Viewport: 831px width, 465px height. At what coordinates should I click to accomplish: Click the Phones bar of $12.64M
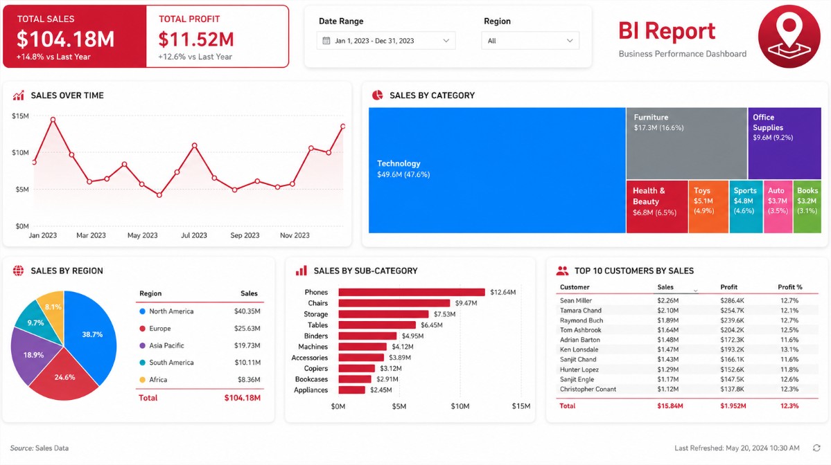point(412,292)
